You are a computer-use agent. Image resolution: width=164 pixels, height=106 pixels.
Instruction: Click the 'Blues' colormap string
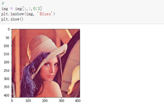point(45,14)
